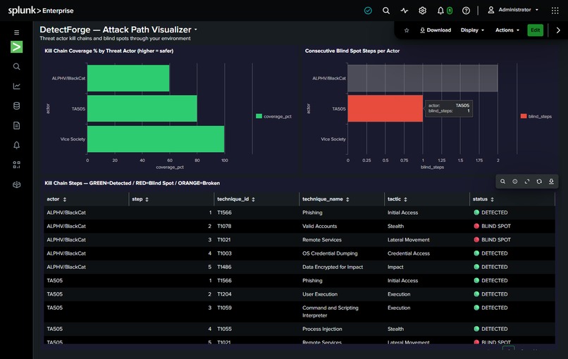Open the health status check icon

tap(368, 11)
